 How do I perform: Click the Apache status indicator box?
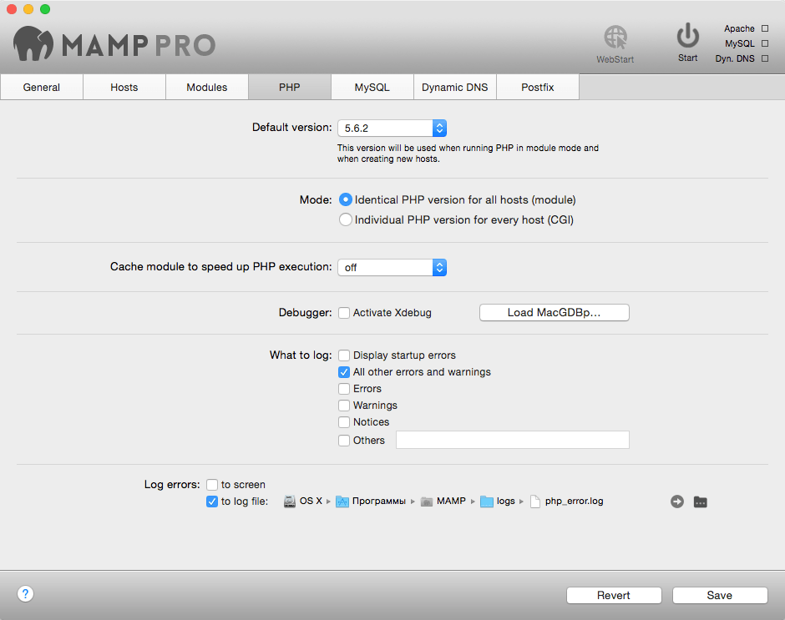pos(764,28)
